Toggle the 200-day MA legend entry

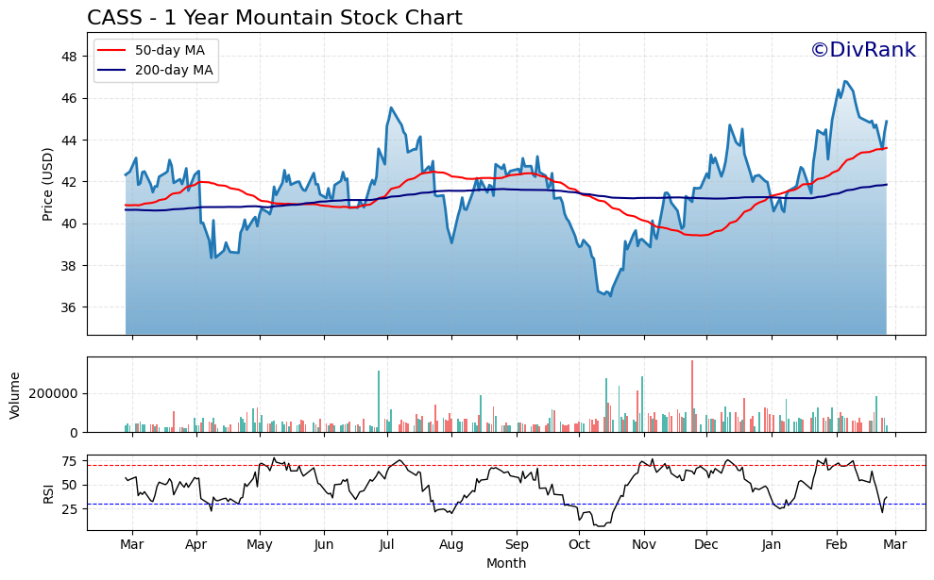[172, 70]
